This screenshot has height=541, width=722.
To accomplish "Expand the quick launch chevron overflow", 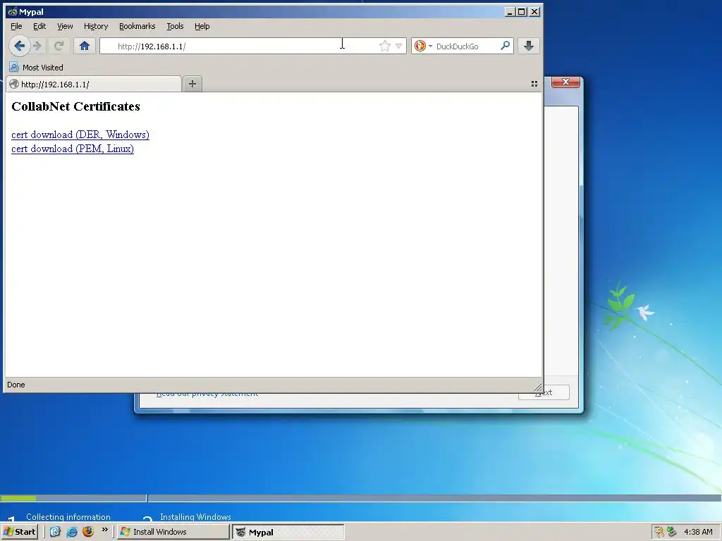I will coord(105,530).
